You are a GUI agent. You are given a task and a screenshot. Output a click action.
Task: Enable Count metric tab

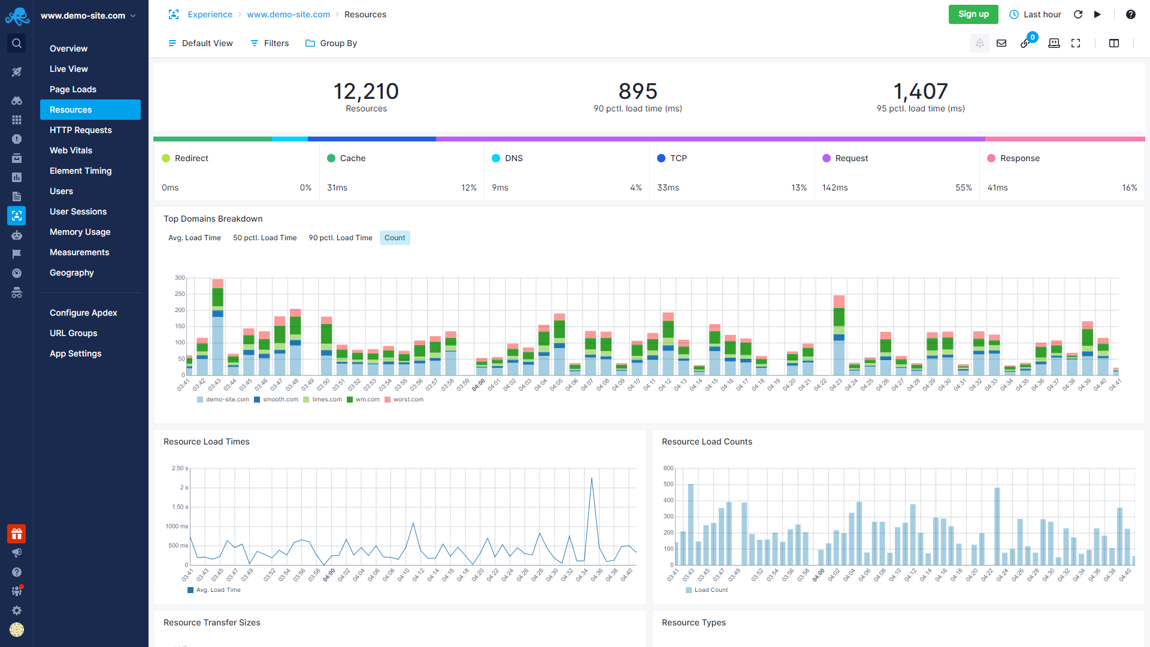click(394, 238)
